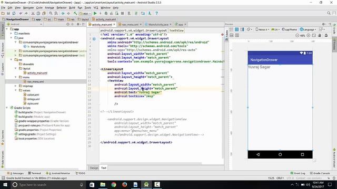Click the Stop square toolbar icon
337x189 pixels.
(122, 13)
